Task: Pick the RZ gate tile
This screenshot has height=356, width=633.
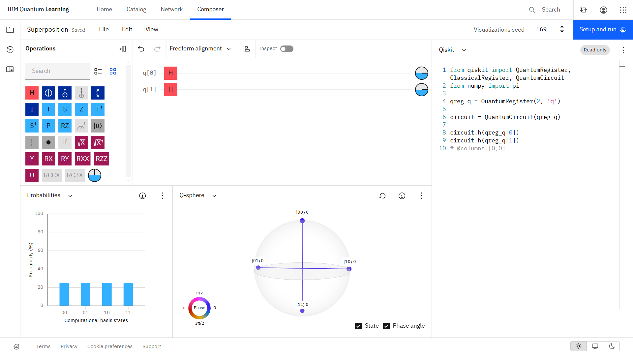Action: tap(65, 126)
